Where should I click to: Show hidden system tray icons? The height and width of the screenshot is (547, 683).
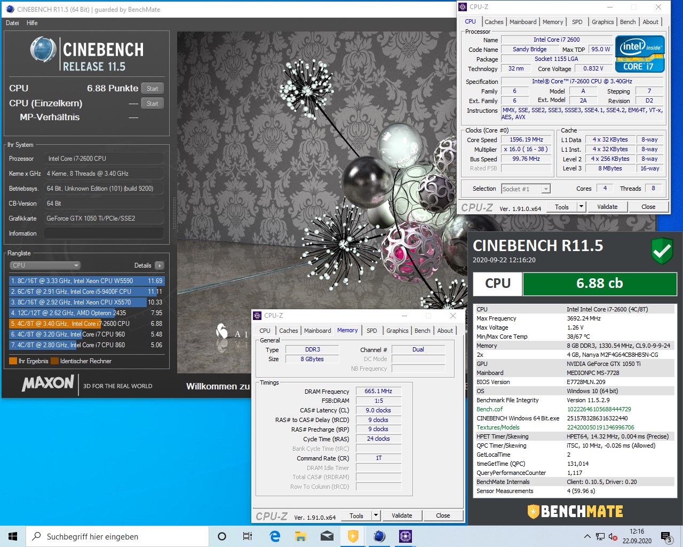pyautogui.click(x=587, y=536)
